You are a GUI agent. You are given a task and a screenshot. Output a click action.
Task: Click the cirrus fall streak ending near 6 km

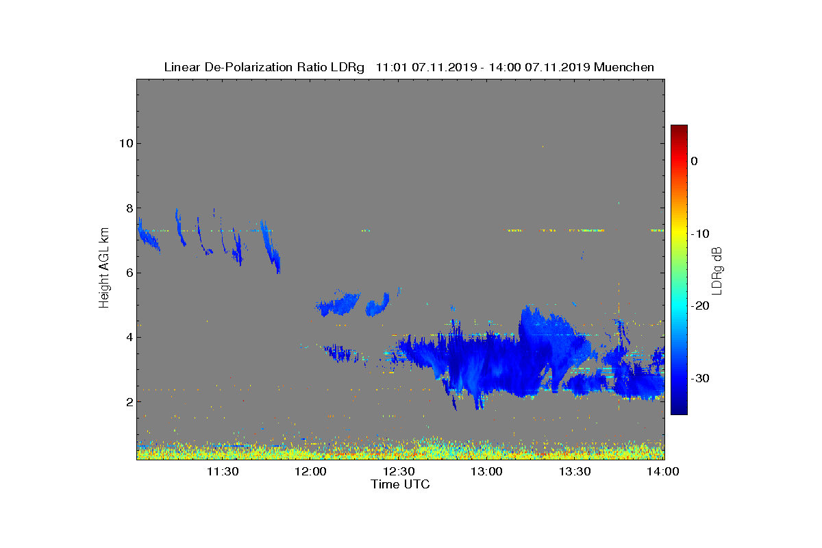[x=272, y=248]
